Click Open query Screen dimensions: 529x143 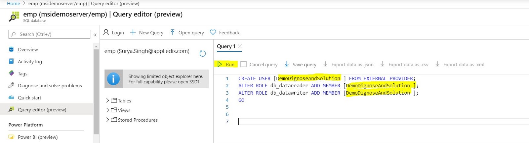pos(187,33)
